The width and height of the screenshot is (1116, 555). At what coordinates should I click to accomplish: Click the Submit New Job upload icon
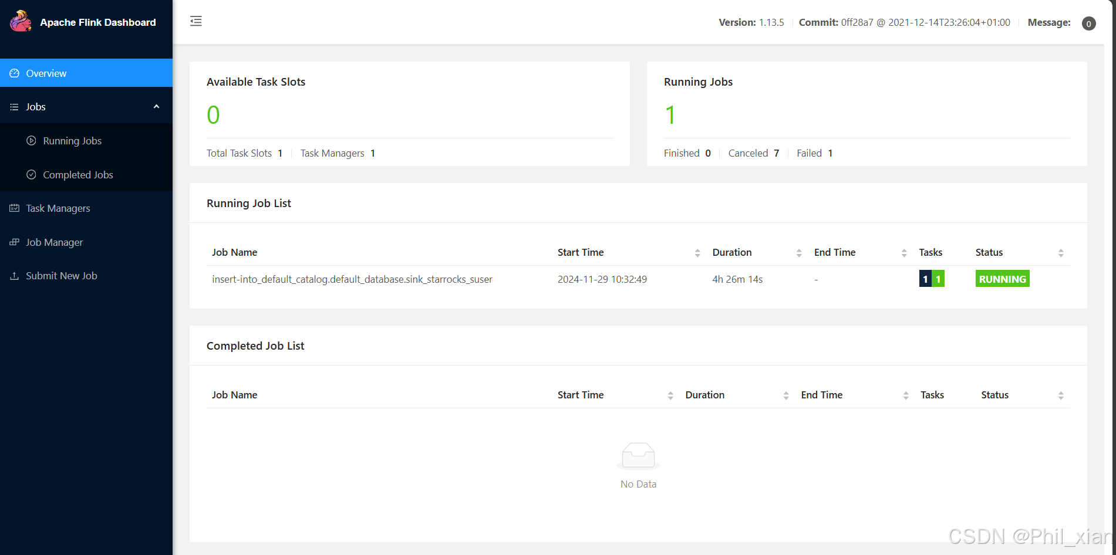(x=15, y=276)
